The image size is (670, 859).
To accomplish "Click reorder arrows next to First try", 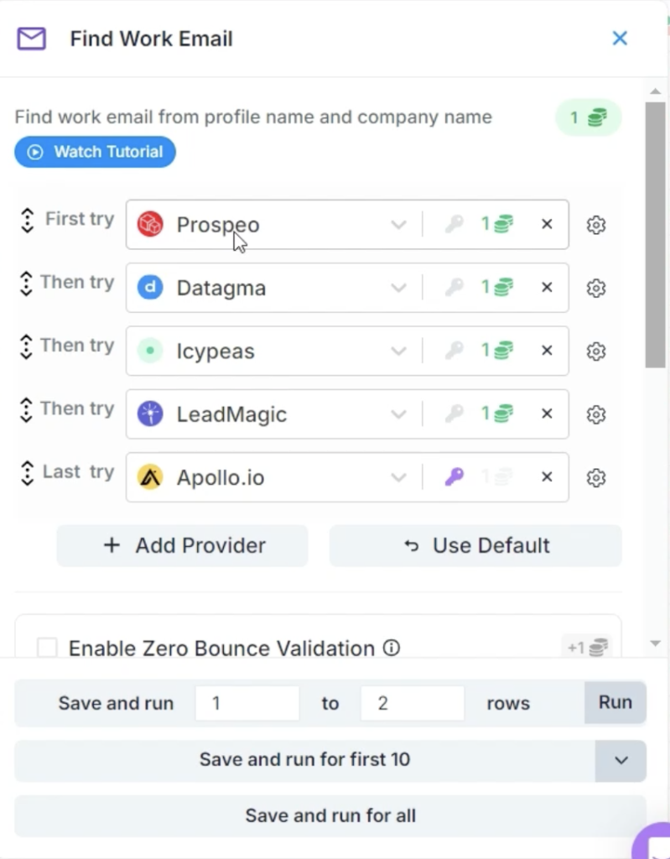I will 27,221.
